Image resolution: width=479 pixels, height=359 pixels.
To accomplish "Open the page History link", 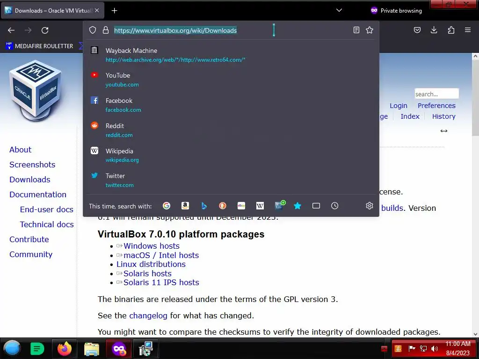I will tap(443, 116).
